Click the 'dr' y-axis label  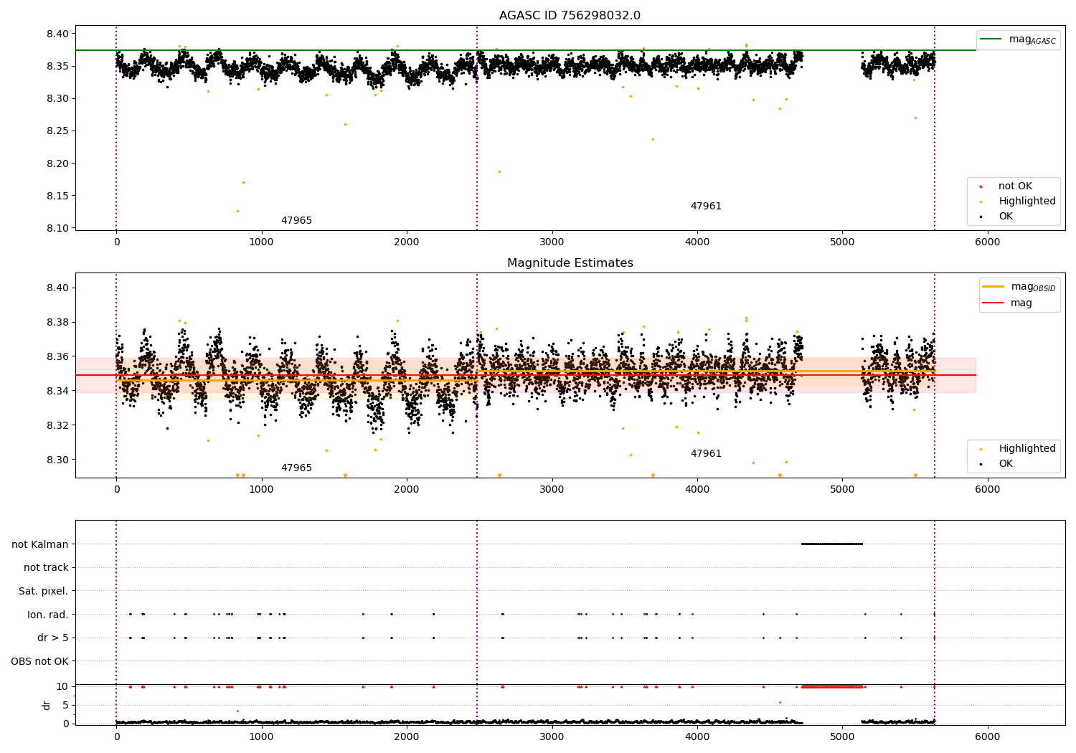click(x=47, y=705)
